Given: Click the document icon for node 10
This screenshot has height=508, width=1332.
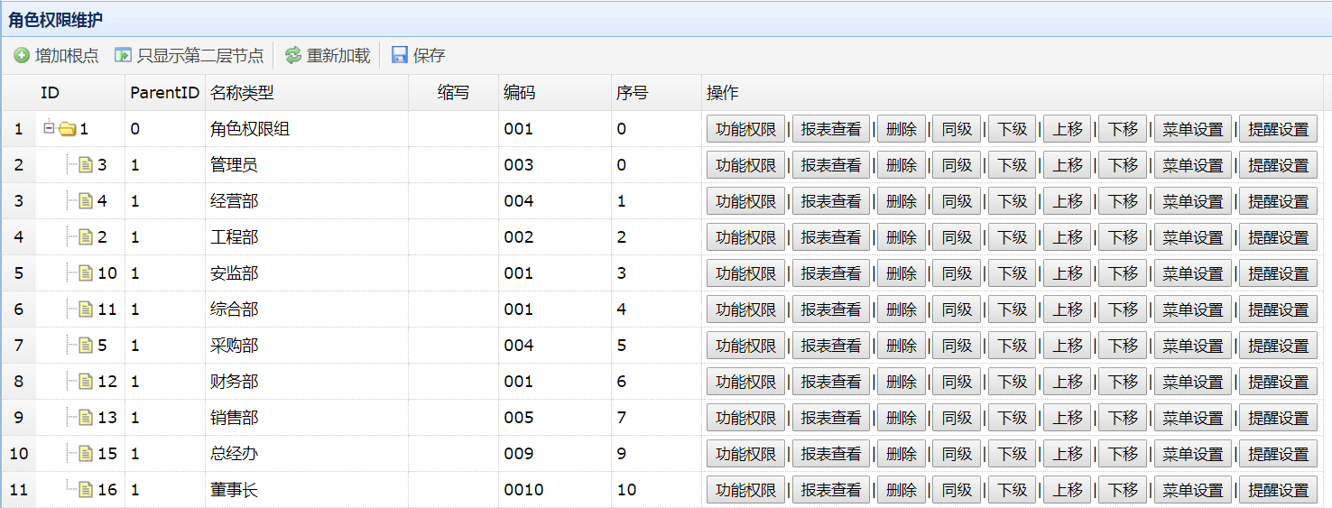Looking at the screenshot, I should point(86,273).
